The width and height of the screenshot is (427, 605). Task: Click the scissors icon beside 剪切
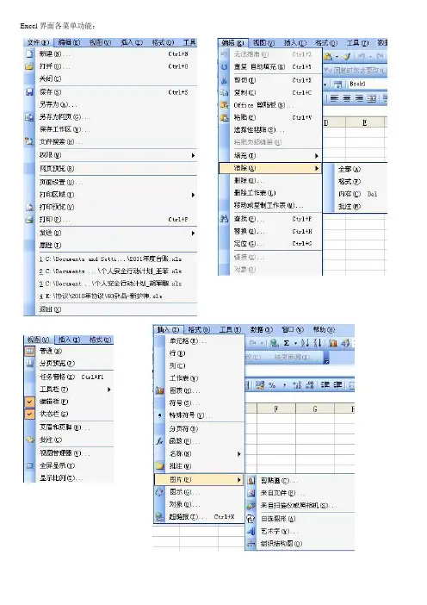[225, 80]
